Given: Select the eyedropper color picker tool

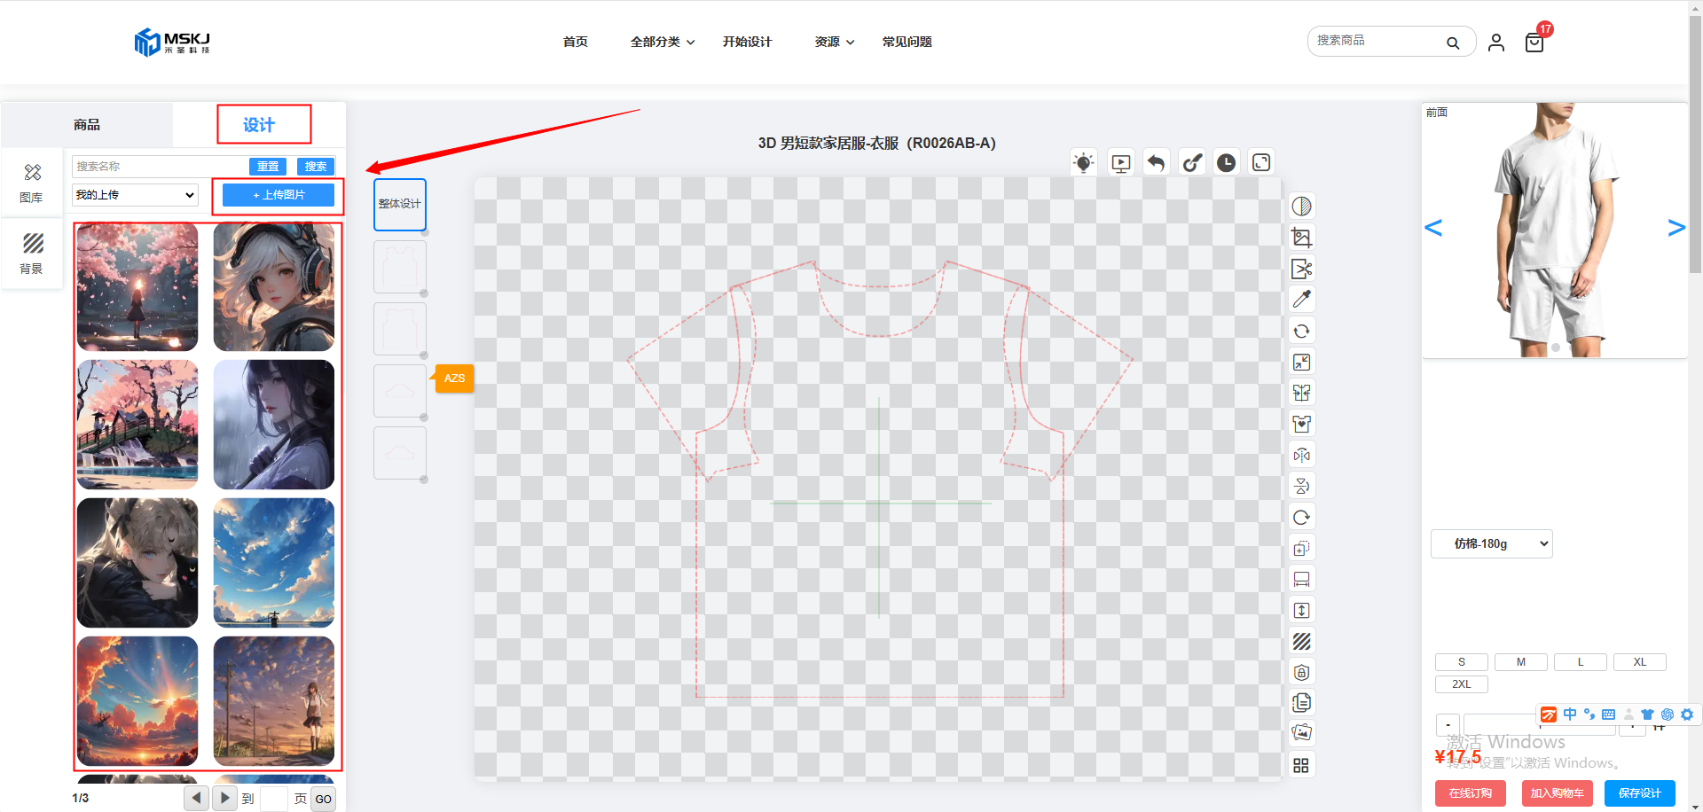Looking at the screenshot, I should [1301, 300].
